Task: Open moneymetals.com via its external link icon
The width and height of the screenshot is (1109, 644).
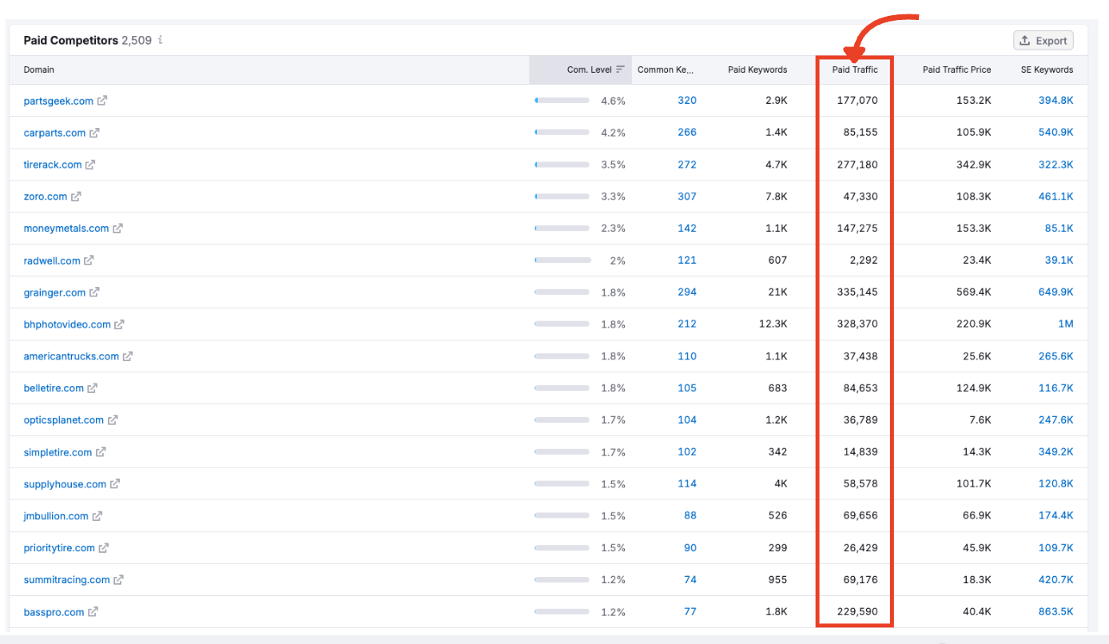Action: (x=120, y=229)
